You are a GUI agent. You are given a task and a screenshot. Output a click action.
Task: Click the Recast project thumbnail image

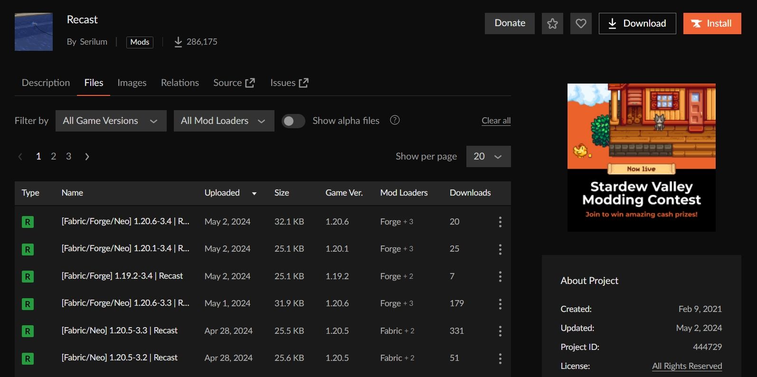click(34, 32)
